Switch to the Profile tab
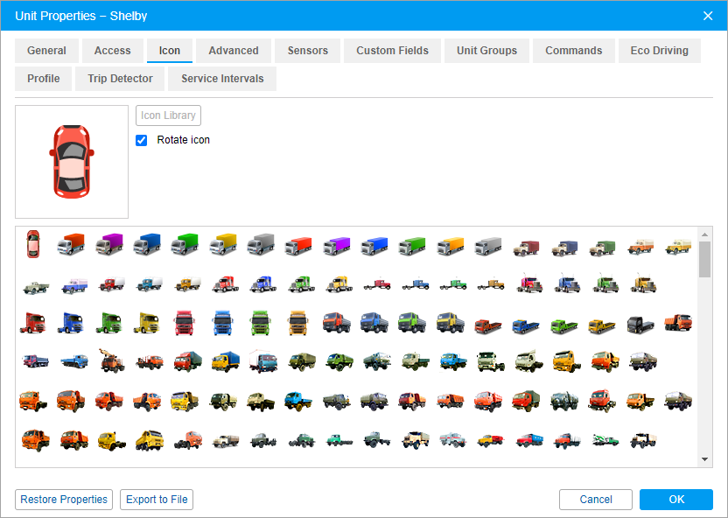This screenshot has width=728, height=518. click(x=43, y=79)
